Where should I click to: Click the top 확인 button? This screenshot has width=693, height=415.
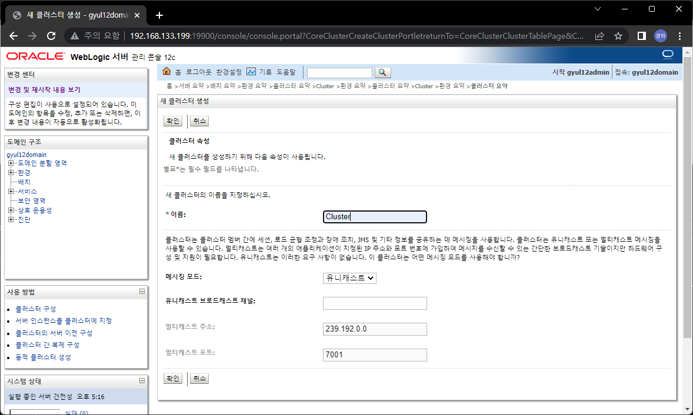click(x=173, y=121)
